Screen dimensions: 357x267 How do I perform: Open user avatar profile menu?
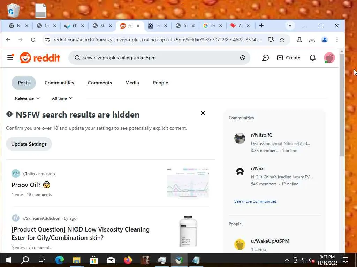329,58
